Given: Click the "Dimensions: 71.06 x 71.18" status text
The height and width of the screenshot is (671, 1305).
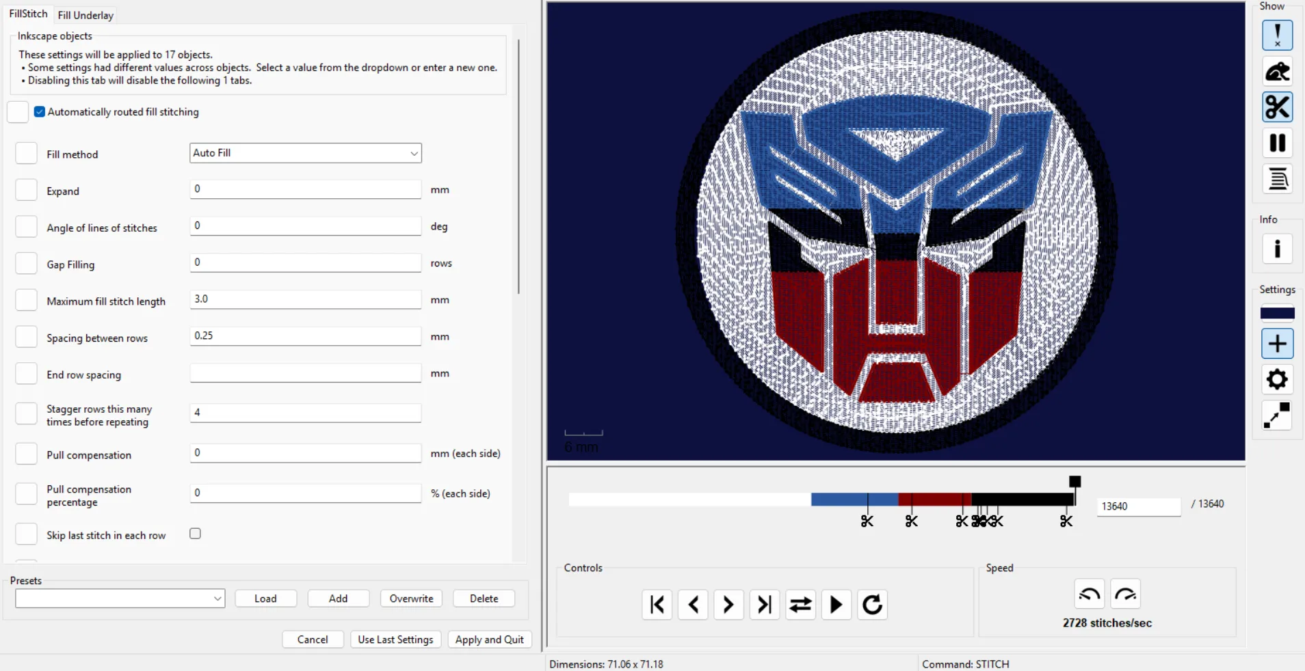Looking at the screenshot, I should click(x=606, y=664).
